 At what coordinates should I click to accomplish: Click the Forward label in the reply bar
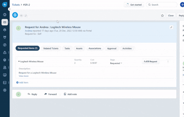pos(52,94)
